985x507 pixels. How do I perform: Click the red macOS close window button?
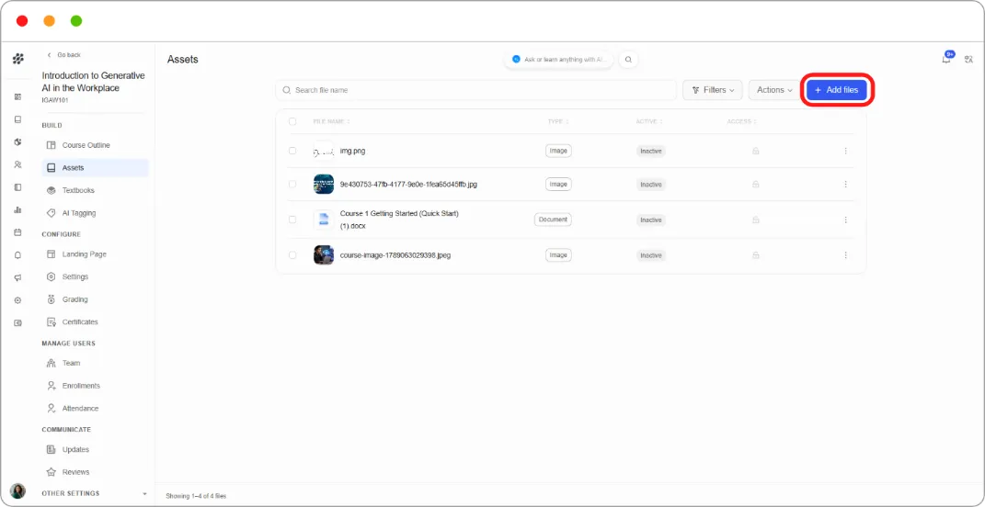click(22, 21)
